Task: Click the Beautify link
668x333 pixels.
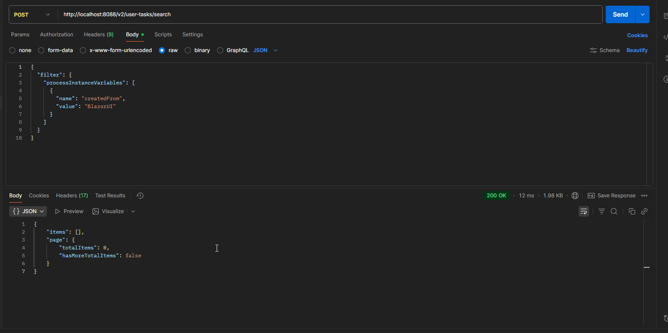Action: click(637, 50)
